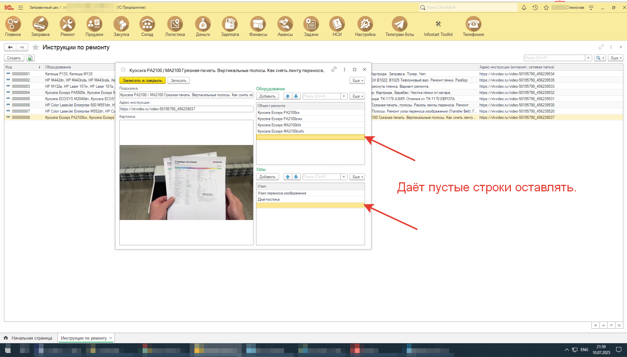Image resolution: width=627 pixels, height=357 pixels.
Task: Select Узел переноса изображения row
Action: pyautogui.click(x=310, y=193)
